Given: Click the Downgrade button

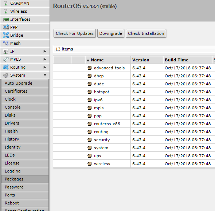Looking at the screenshot, I should pyautogui.click(x=111, y=33).
